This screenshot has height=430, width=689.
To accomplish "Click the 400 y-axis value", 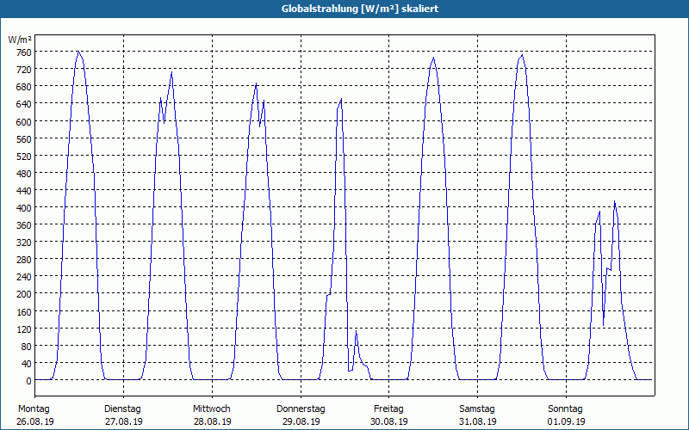I will pos(24,208).
